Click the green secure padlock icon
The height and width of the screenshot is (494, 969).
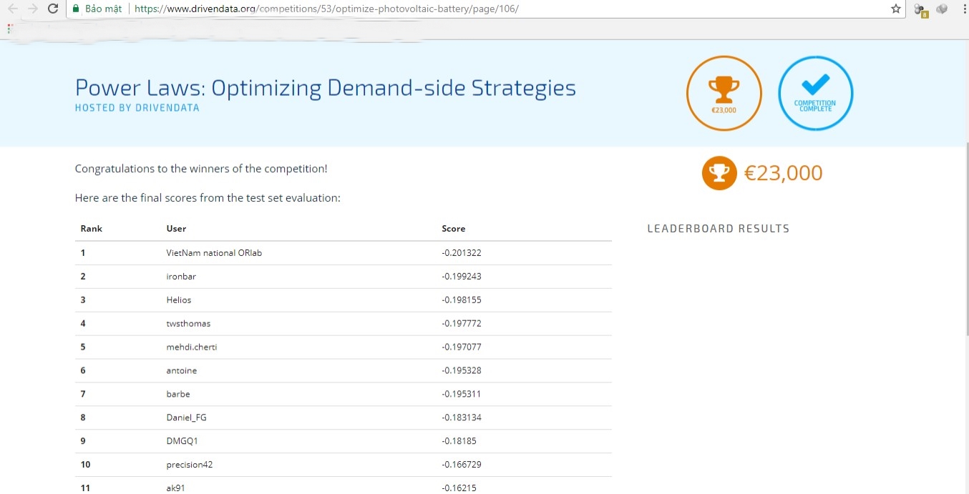[76, 9]
